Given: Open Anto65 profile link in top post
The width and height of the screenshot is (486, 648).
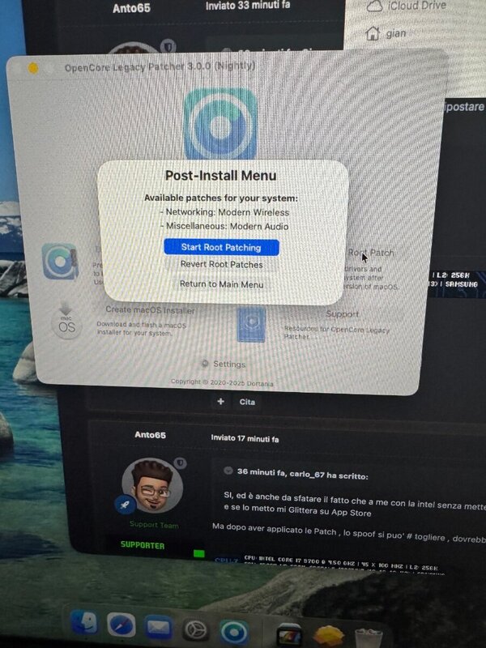Looking at the screenshot, I should pos(131,8).
